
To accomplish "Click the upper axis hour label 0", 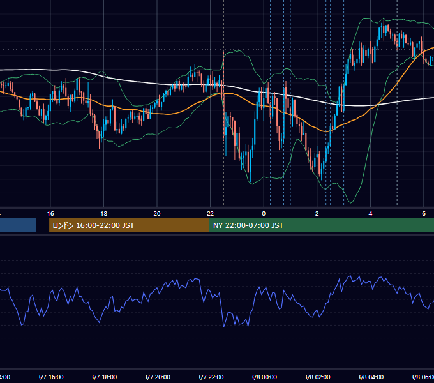I will coord(264,214).
